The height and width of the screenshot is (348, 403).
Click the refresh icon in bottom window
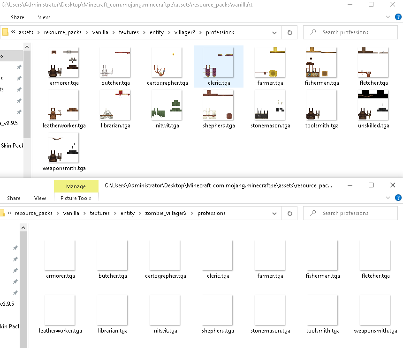(x=289, y=213)
